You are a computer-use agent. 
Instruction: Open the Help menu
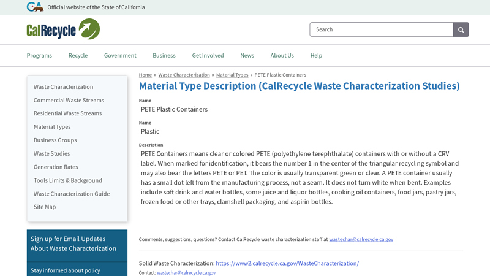pyautogui.click(x=316, y=55)
